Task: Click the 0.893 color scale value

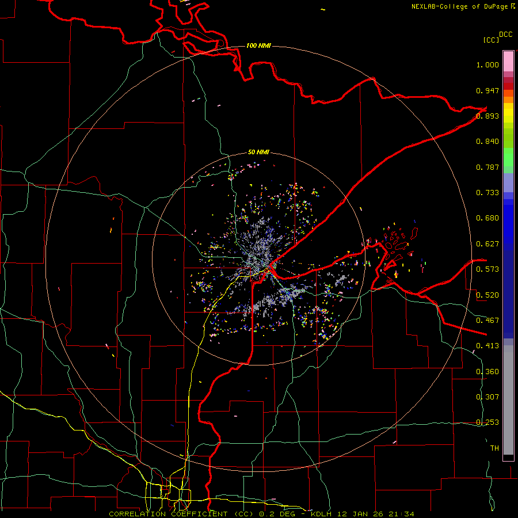Action: 487,116
